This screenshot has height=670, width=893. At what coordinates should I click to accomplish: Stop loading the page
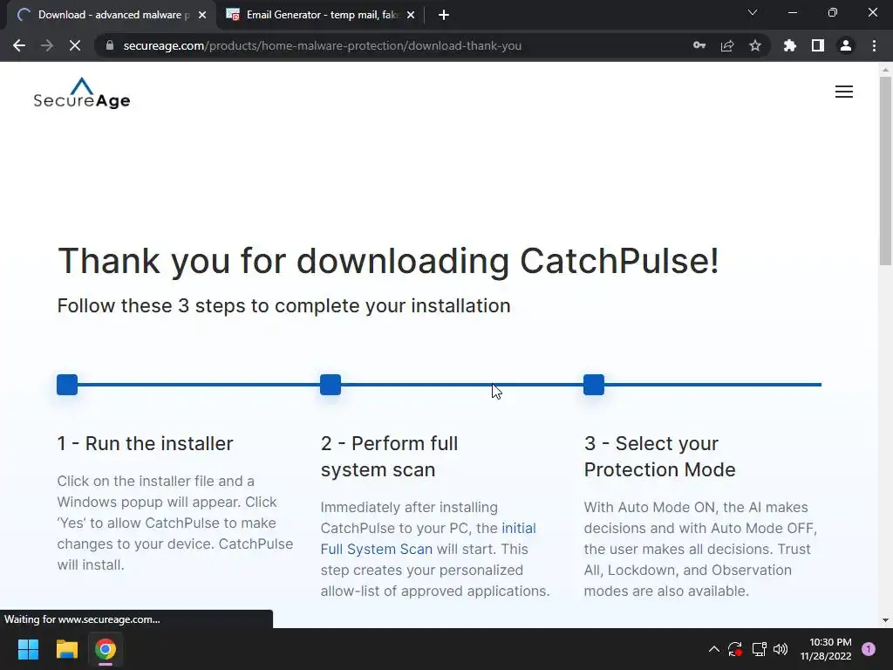[x=75, y=45]
